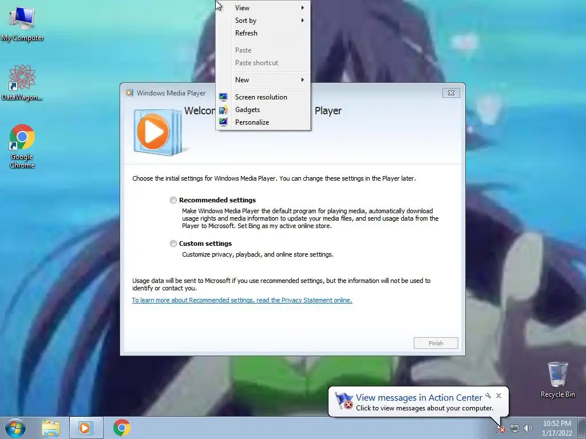Dismiss the Action Center notification balloon
The width and height of the screenshot is (586, 439).
pos(498,396)
